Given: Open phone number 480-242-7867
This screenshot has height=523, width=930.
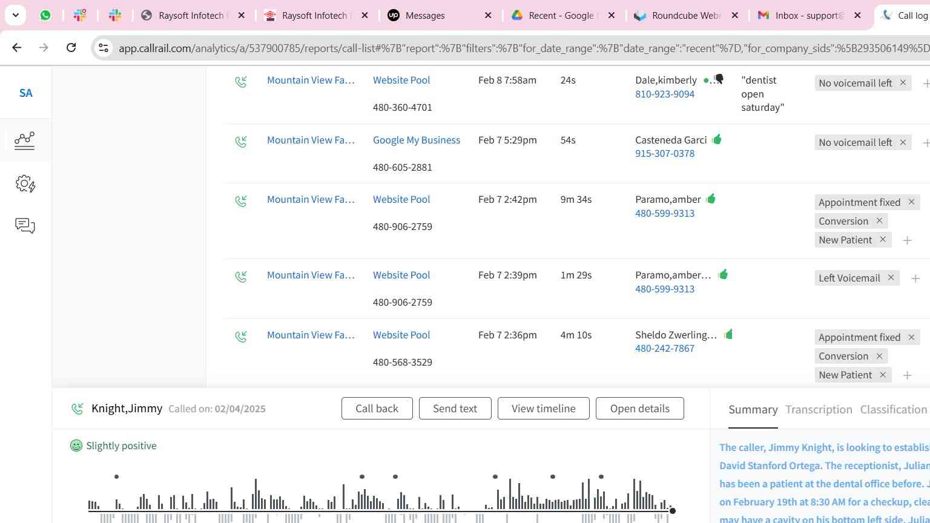Looking at the screenshot, I should pos(665,348).
